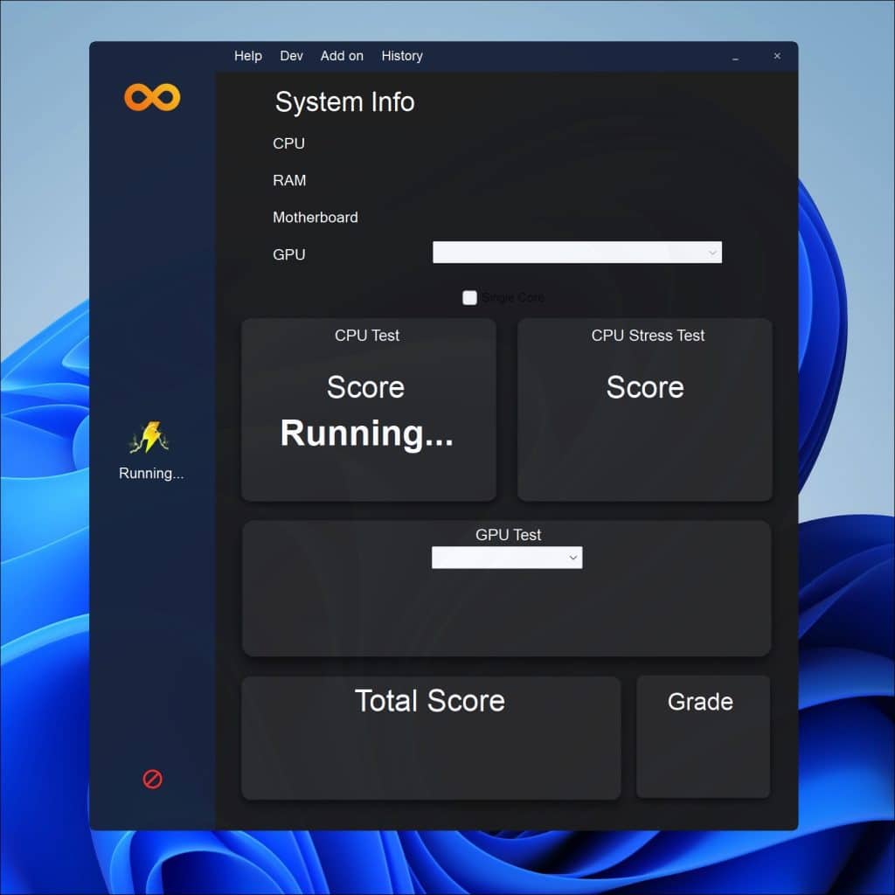The width and height of the screenshot is (895, 895).
Task: Open the Help menu
Action: 247,56
